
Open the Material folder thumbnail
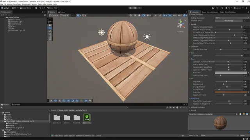tap(67, 117)
